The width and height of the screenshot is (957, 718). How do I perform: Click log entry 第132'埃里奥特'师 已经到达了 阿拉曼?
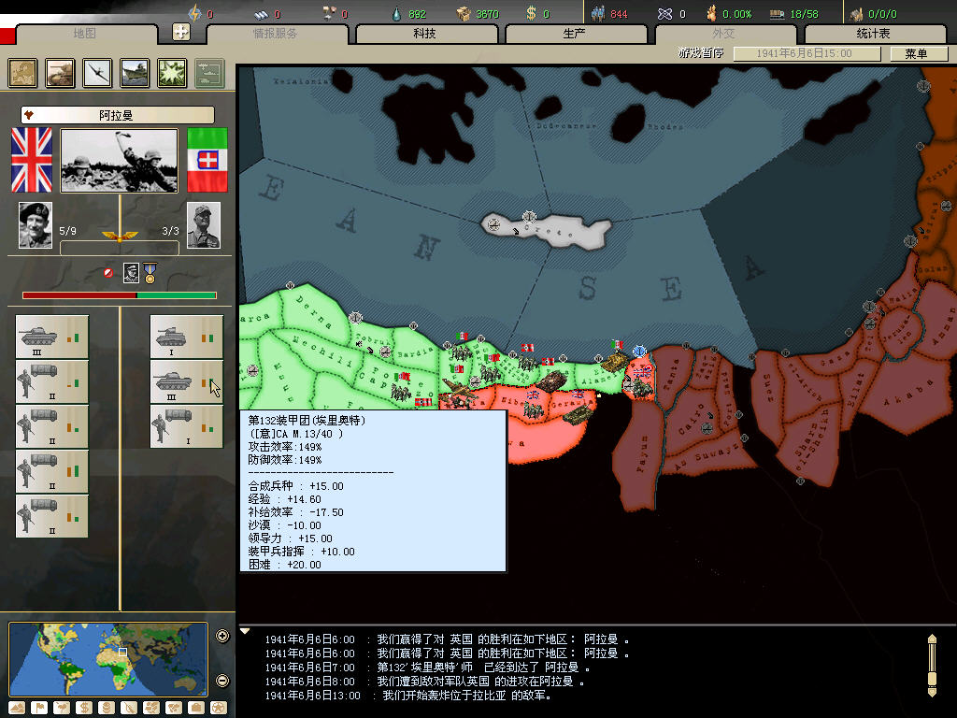click(428, 668)
